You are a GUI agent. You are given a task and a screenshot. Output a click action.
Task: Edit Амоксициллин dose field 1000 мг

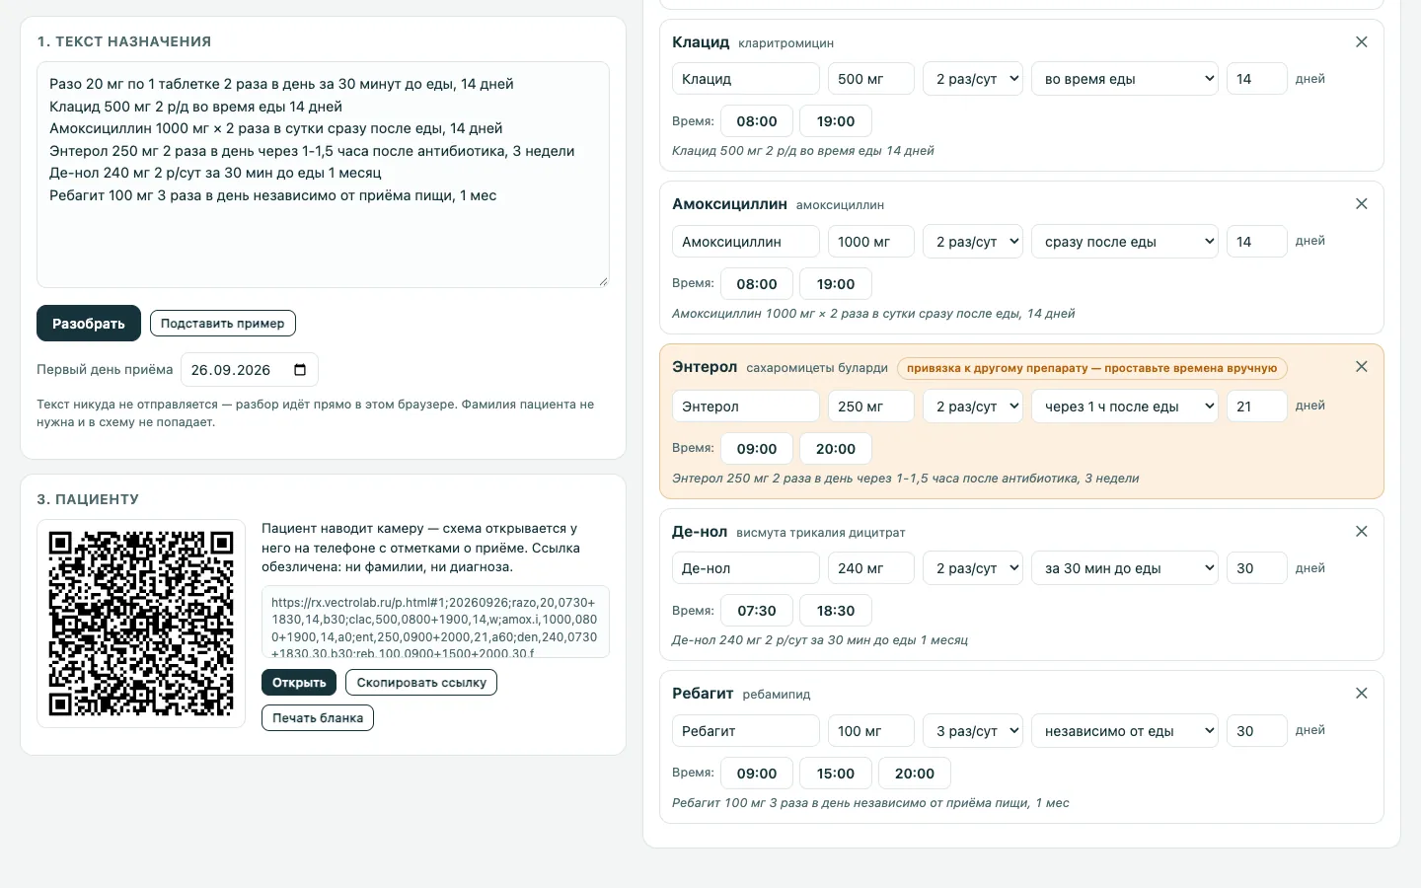pos(871,242)
